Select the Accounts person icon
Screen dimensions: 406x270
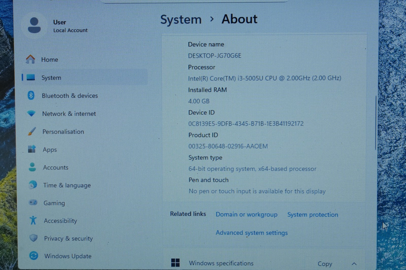click(31, 167)
